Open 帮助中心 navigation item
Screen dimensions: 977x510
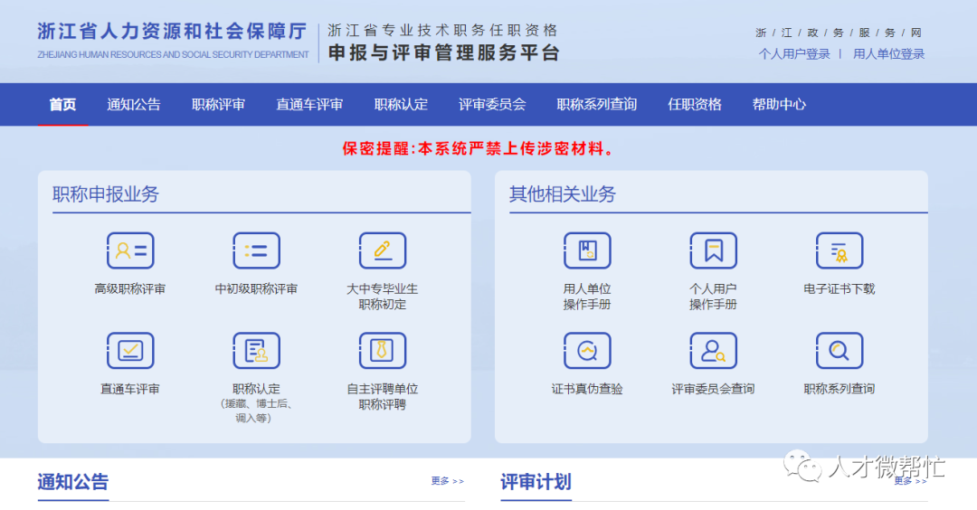tap(780, 105)
